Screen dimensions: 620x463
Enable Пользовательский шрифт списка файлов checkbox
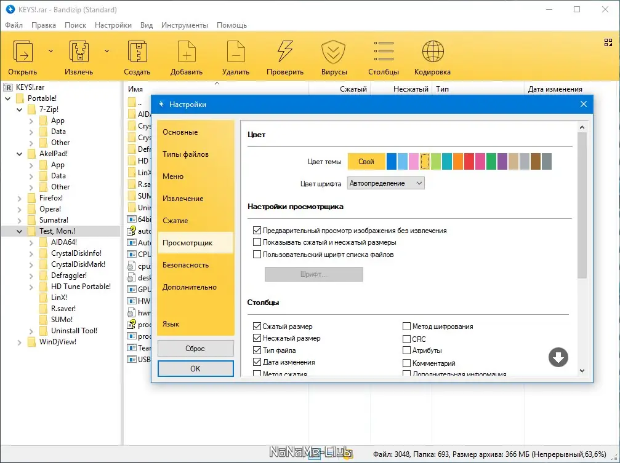click(257, 255)
